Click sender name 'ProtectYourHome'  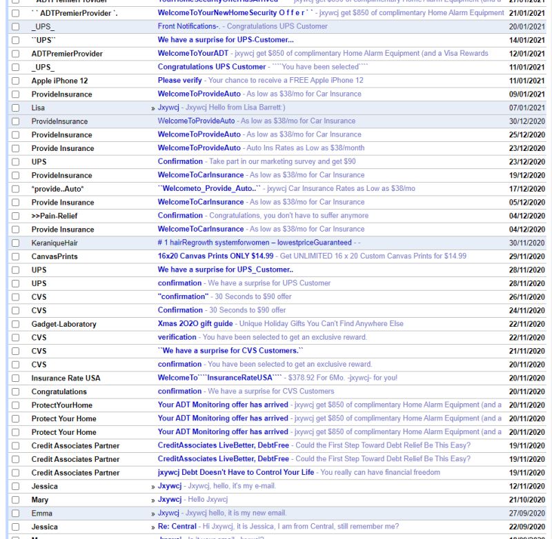point(62,405)
